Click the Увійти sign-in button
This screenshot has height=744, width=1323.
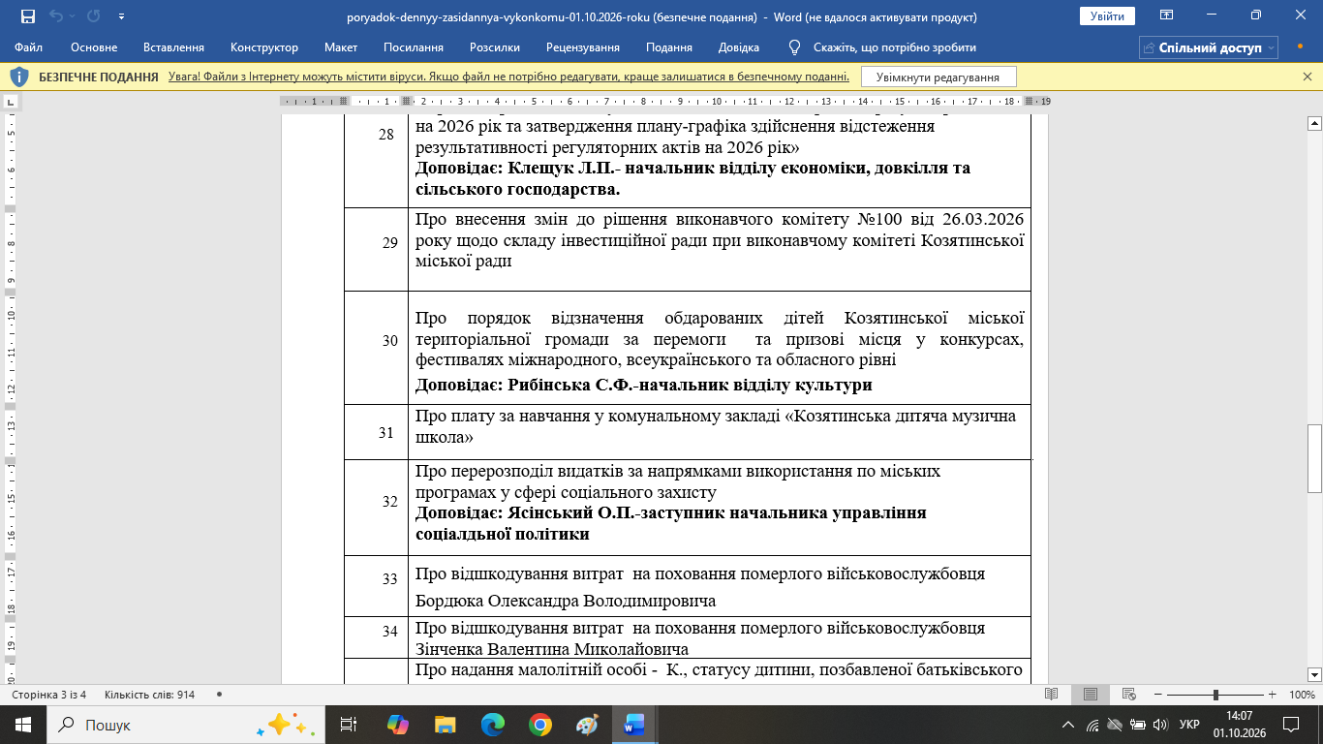click(x=1107, y=16)
